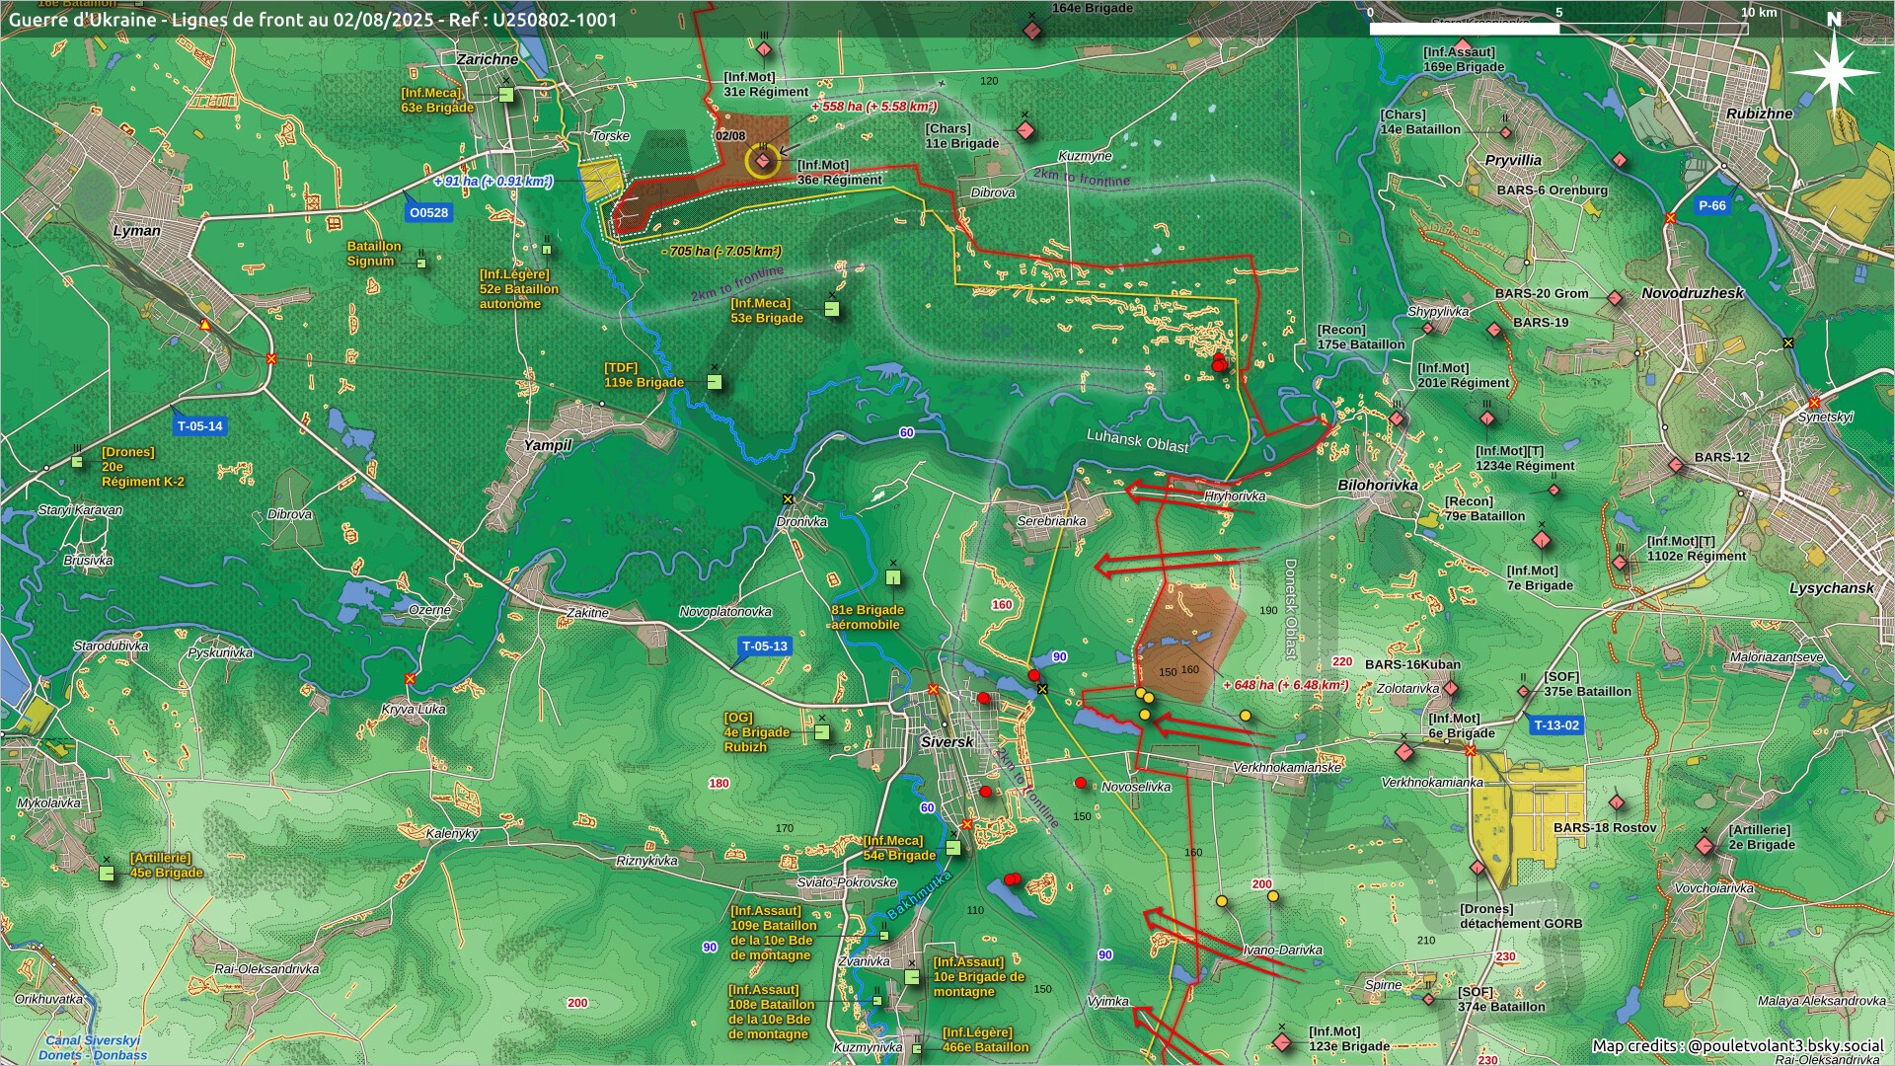
Task: Click the 81e Brigade aéromobile unit square
Action: [893, 577]
